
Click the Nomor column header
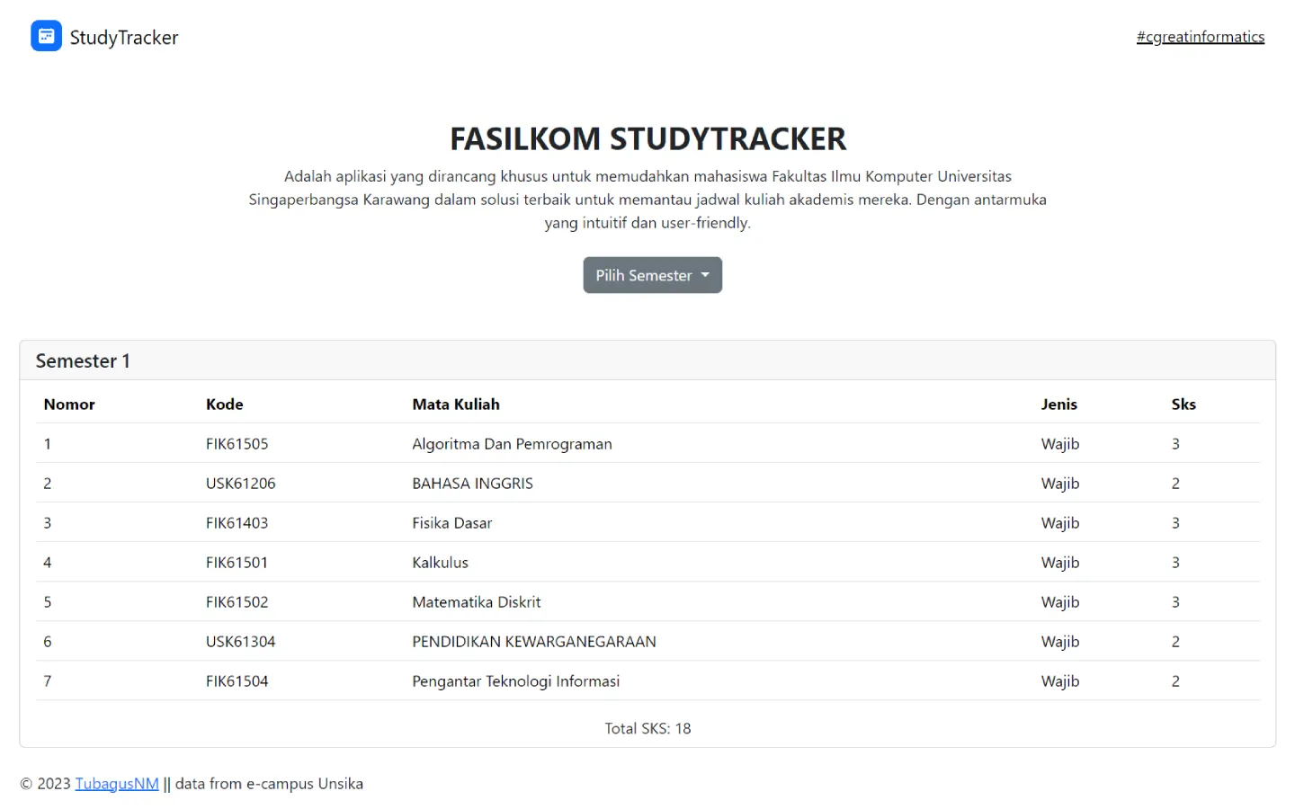69,404
